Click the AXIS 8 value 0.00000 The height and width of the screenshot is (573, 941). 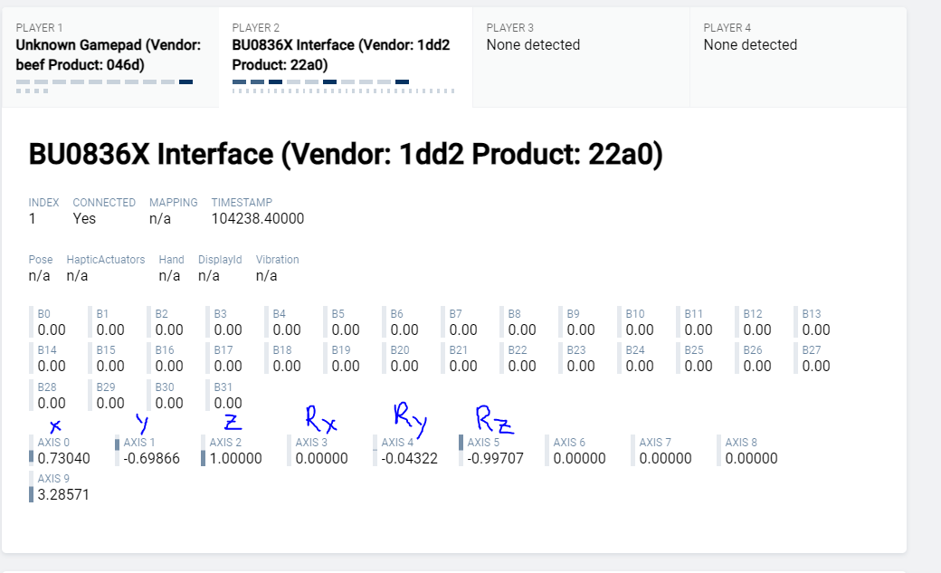click(x=752, y=458)
